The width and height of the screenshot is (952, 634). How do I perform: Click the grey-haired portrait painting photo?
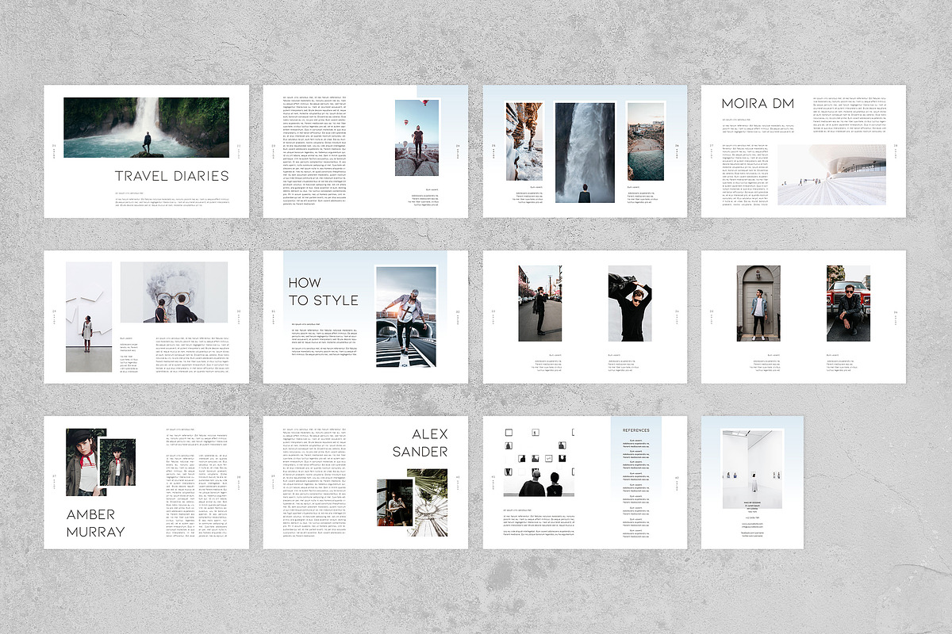(174, 292)
